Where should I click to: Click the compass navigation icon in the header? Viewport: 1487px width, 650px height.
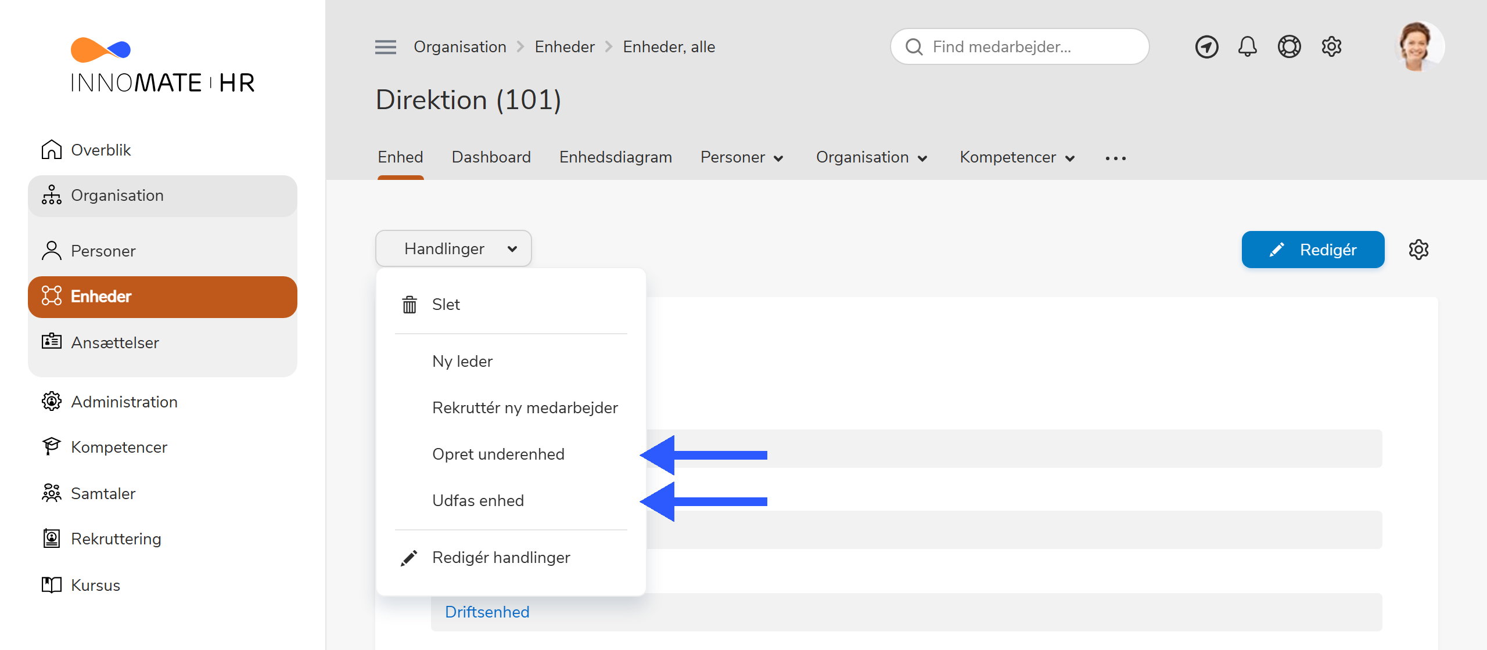click(x=1206, y=46)
